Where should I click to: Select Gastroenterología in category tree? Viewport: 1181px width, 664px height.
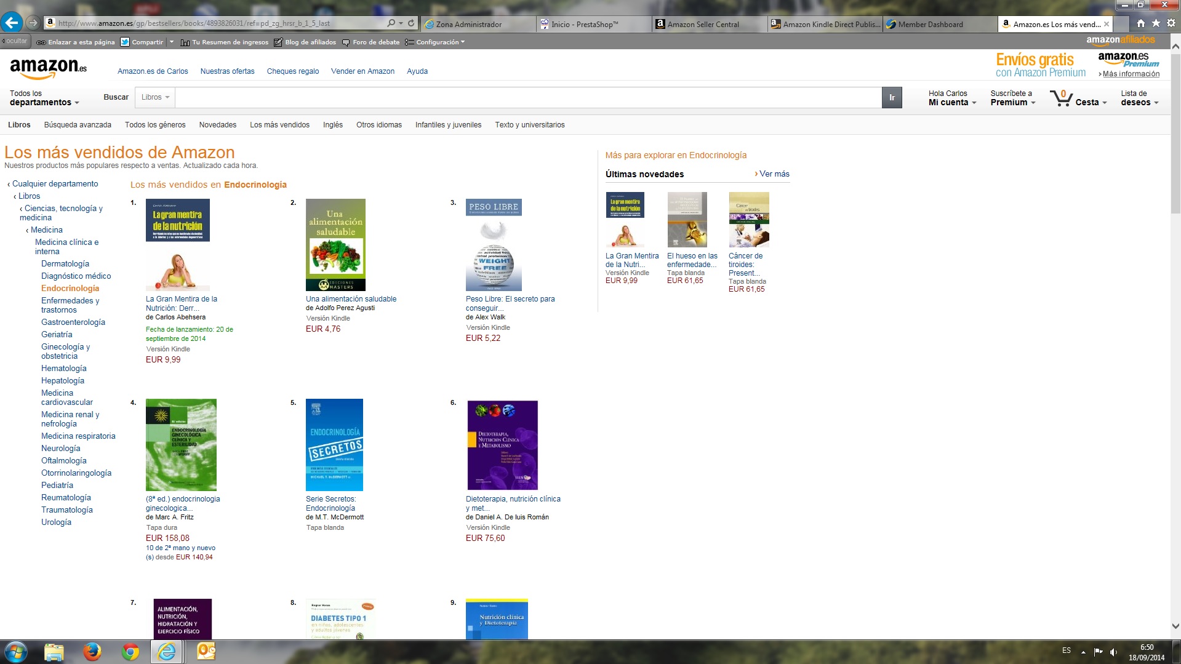tap(73, 322)
